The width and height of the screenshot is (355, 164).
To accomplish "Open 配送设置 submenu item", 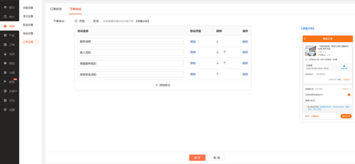I will point(28,25).
